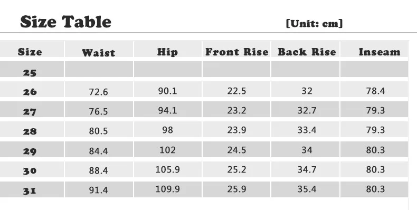Click the Size column header
Image resolution: width=417 pixels, height=210 pixels.
coord(30,52)
